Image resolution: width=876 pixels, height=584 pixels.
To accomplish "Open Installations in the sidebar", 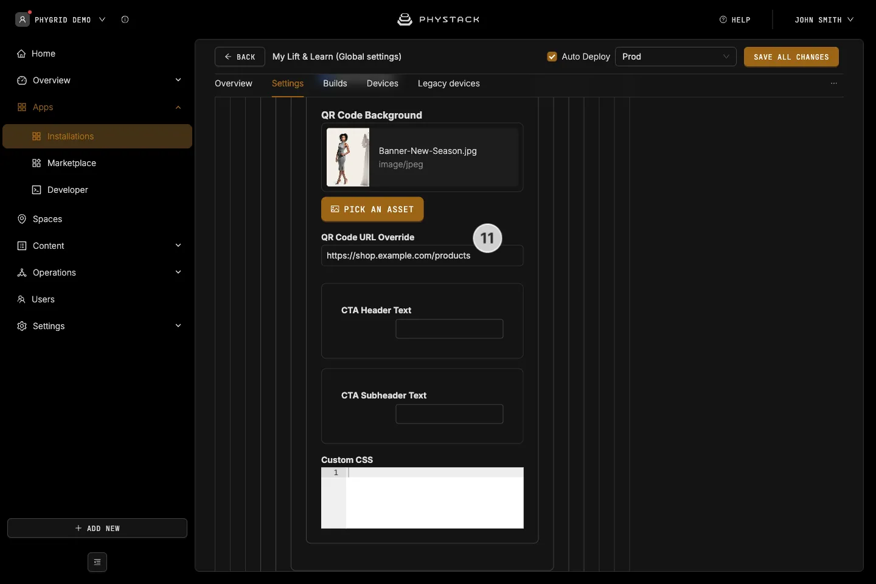I will [x=97, y=136].
